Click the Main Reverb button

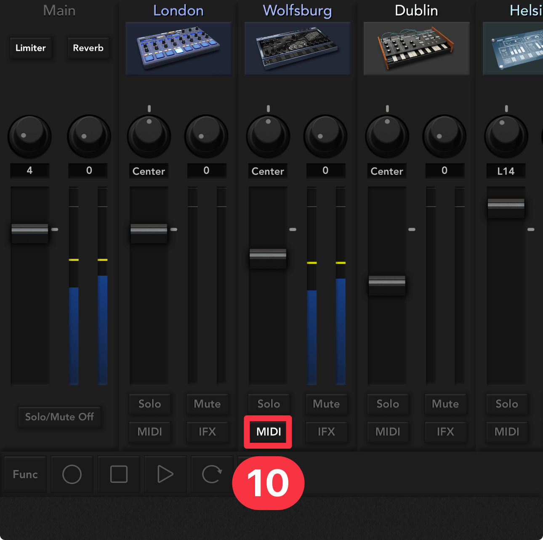(x=88, y=48)
